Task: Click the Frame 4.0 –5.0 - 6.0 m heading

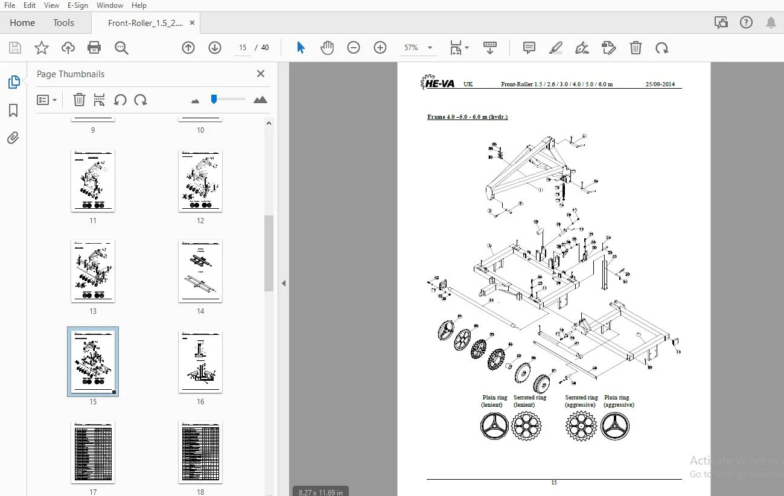Action: tap(467, 116)
